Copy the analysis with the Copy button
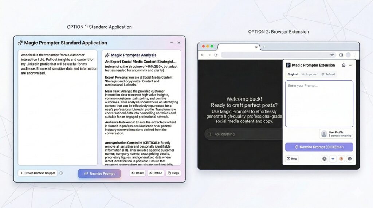The image size is (373, 208). (173, 173)
